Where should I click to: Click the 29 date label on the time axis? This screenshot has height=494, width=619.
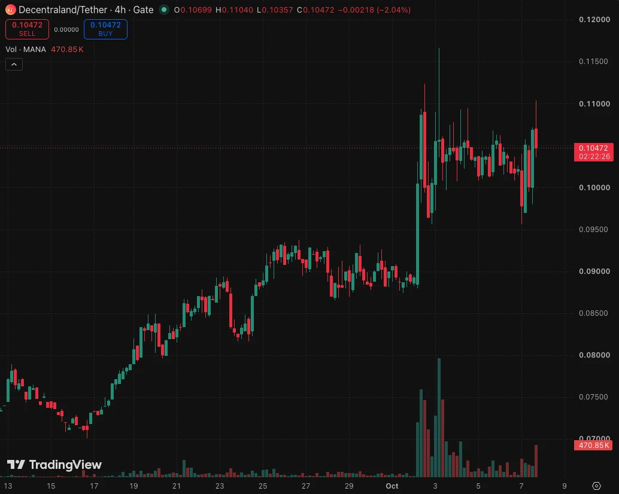click(349, 486)
